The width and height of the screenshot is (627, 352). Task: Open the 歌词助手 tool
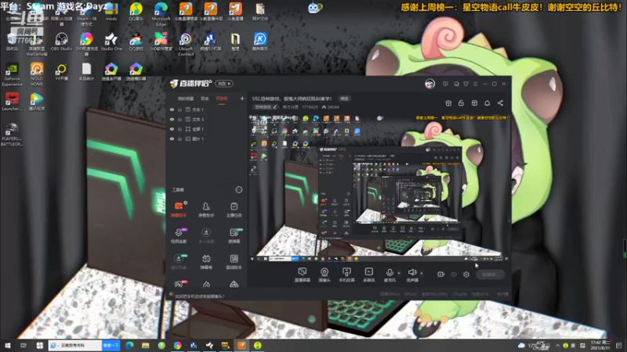click(234, 262)
